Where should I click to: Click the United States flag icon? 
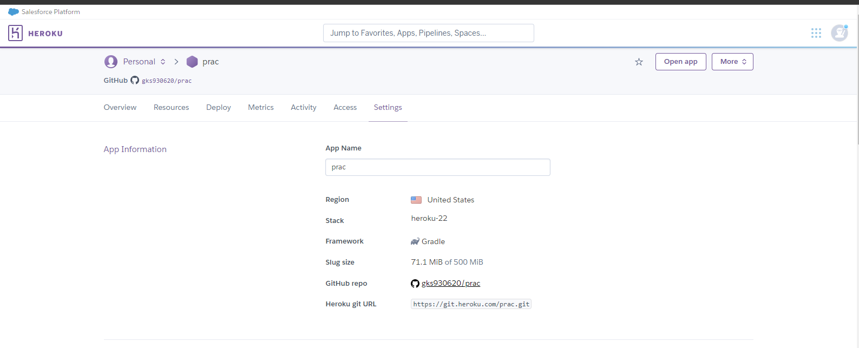[416, 200]
